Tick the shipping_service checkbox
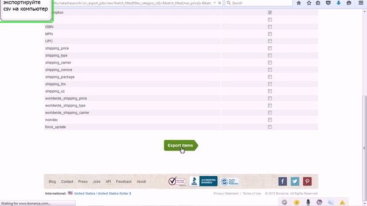 [x=270, y=70]
